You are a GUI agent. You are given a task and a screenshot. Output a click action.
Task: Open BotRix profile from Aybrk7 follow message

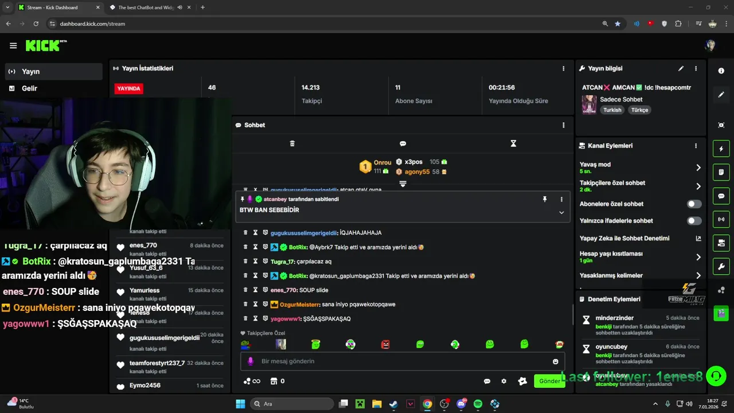[298, 247]
